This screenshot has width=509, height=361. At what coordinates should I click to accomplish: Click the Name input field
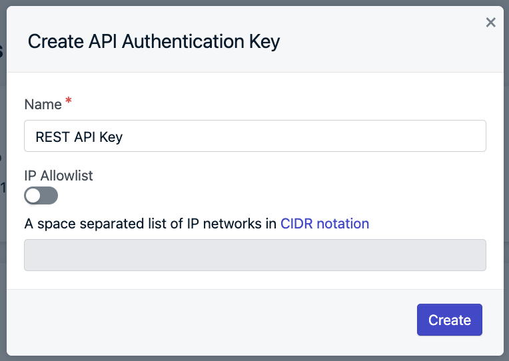(254, 136)
